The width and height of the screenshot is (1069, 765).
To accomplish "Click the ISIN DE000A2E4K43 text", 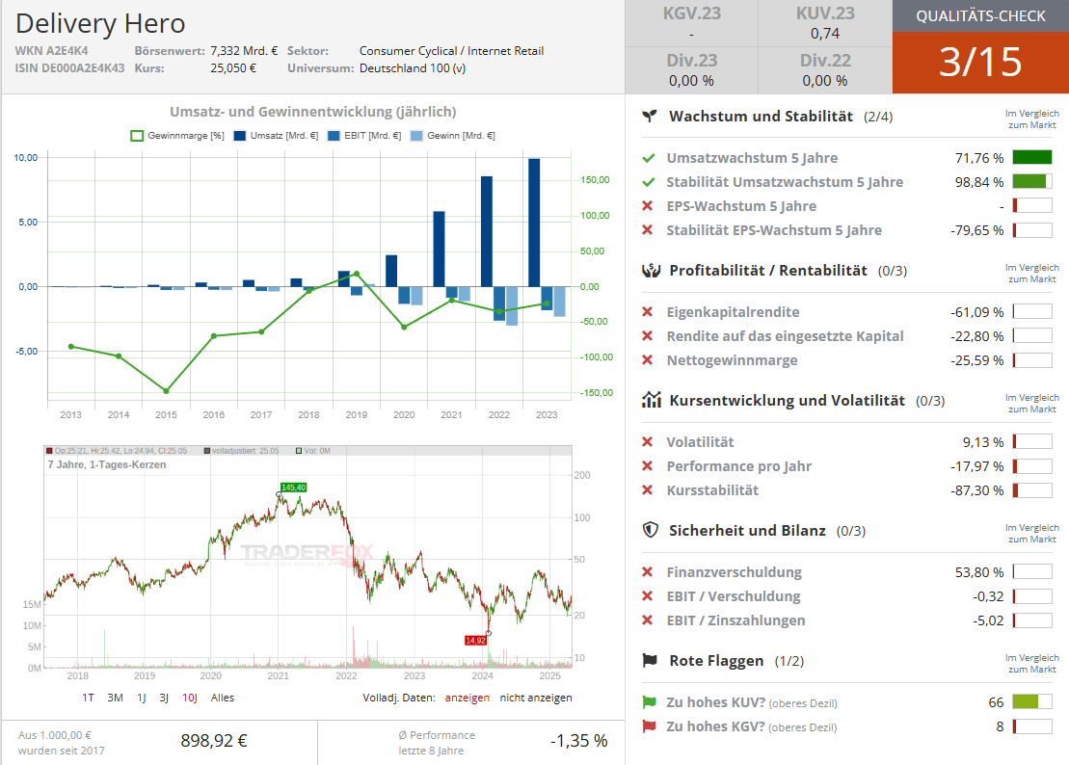I will point(69,68).
